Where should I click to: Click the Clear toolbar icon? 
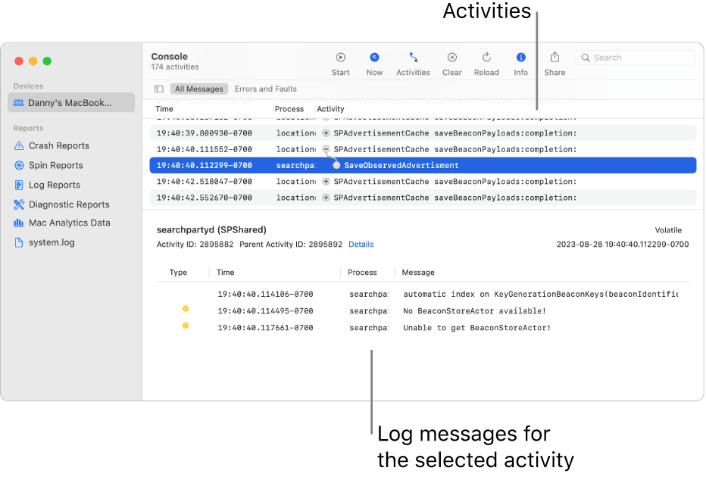coord(451,58)
